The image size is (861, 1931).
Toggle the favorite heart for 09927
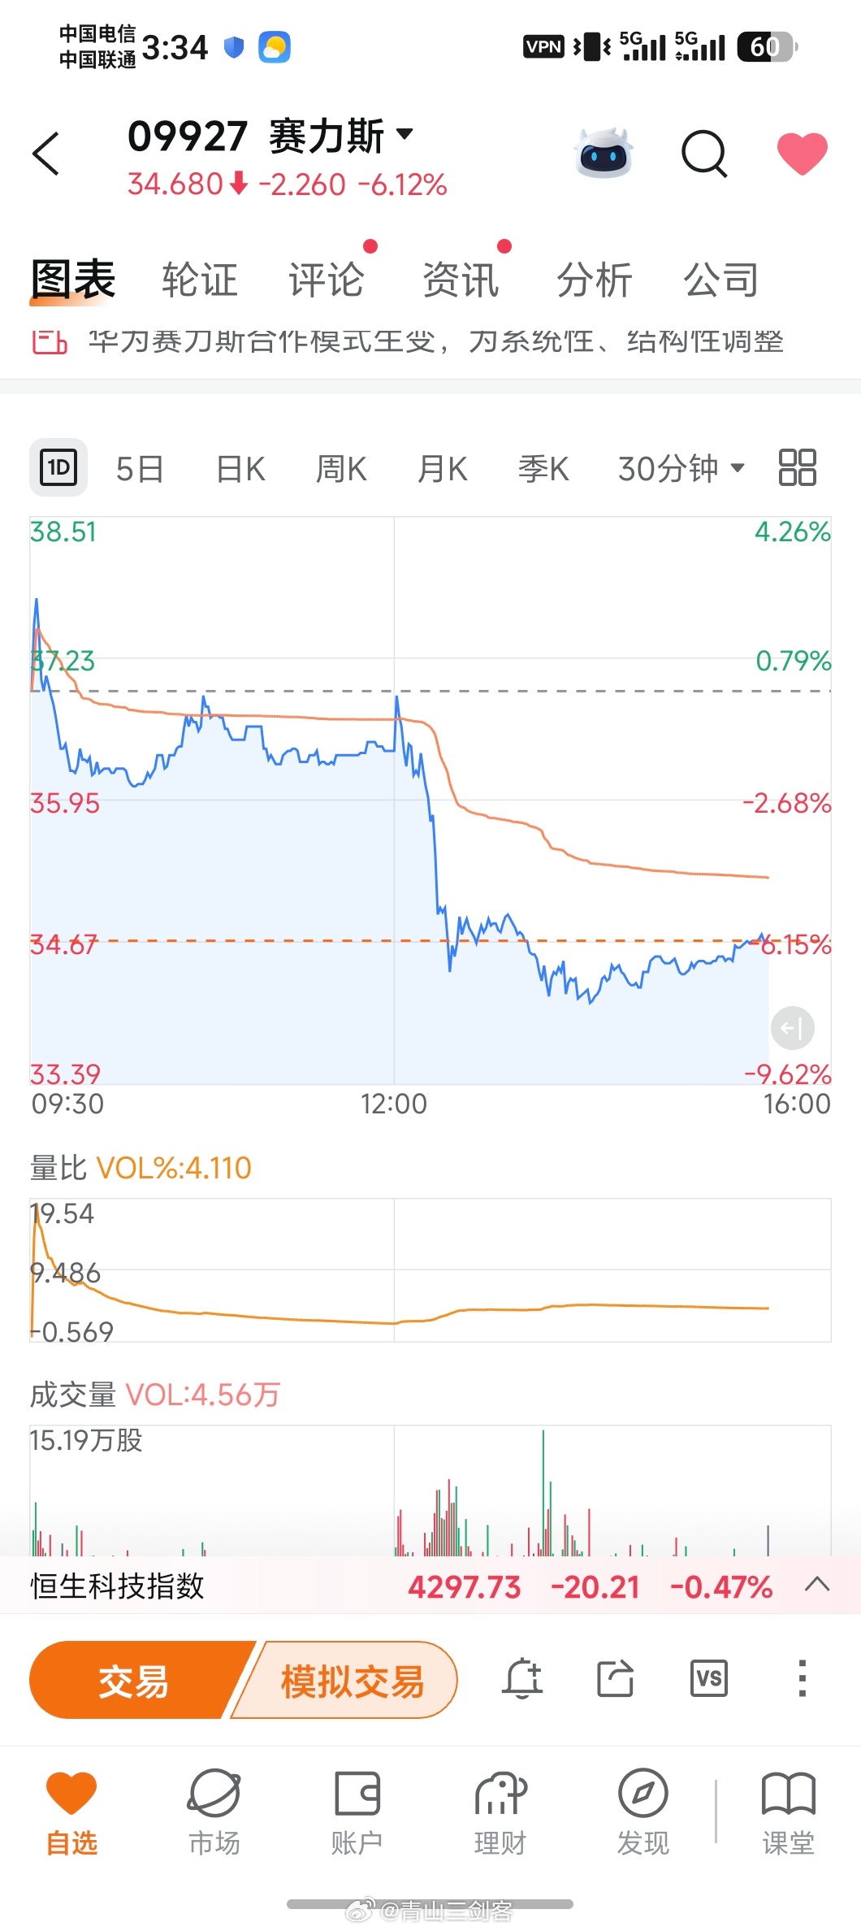tap(802, 153)
